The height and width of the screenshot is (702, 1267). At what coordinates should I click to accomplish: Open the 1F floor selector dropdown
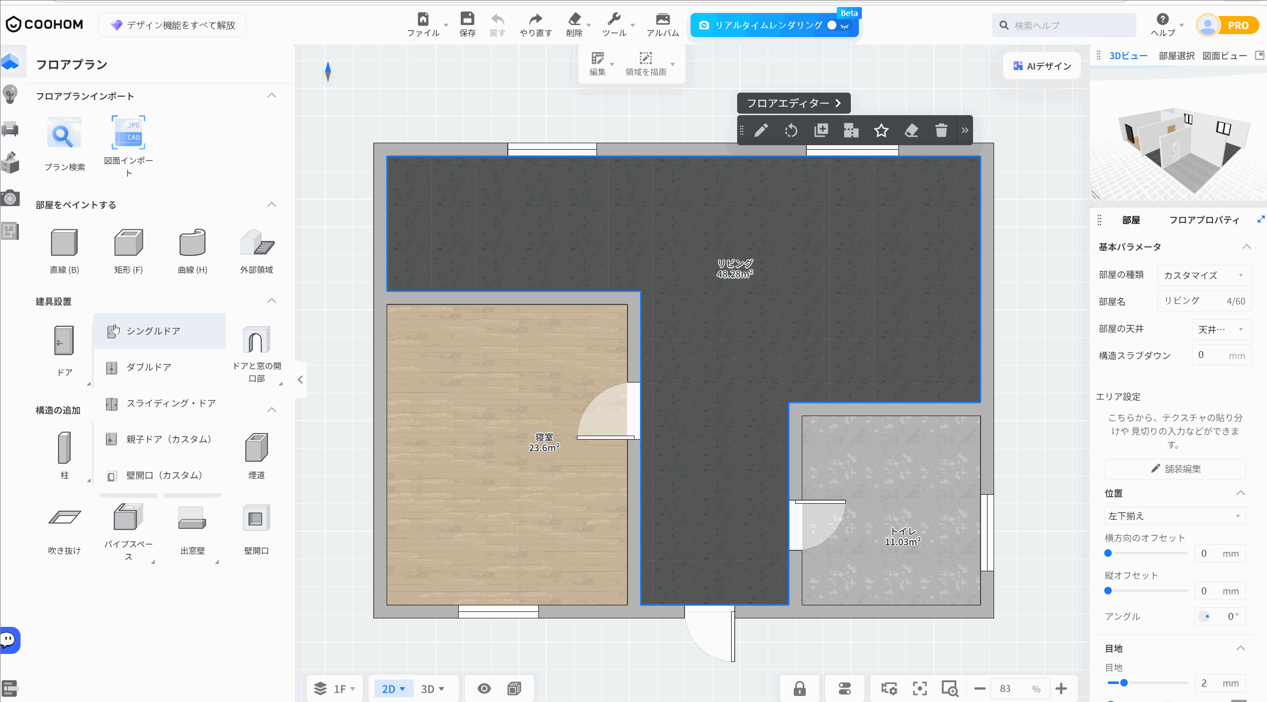tap(335, 689)
